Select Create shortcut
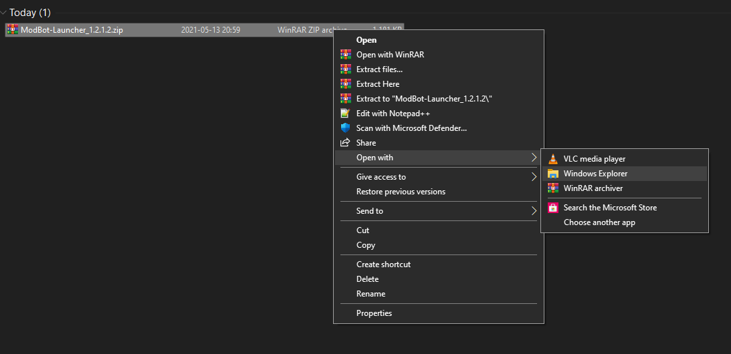Screen dimensions: 731x354 click(439, 264)
